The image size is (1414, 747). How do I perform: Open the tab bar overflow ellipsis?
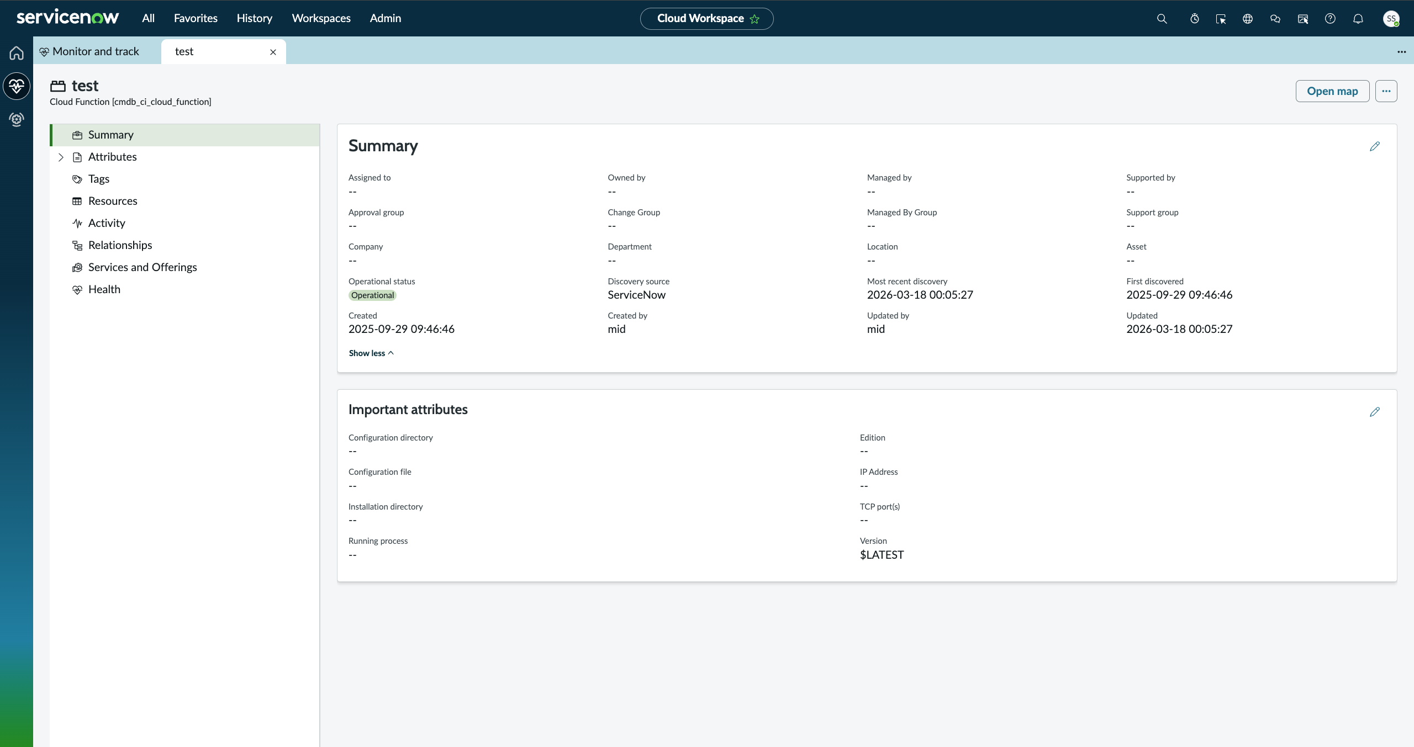1402,52
